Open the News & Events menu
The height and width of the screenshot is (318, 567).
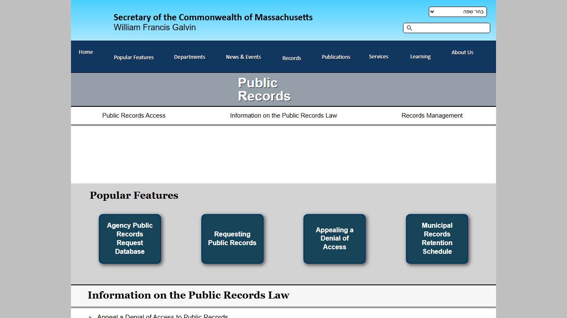click(243, 57)
